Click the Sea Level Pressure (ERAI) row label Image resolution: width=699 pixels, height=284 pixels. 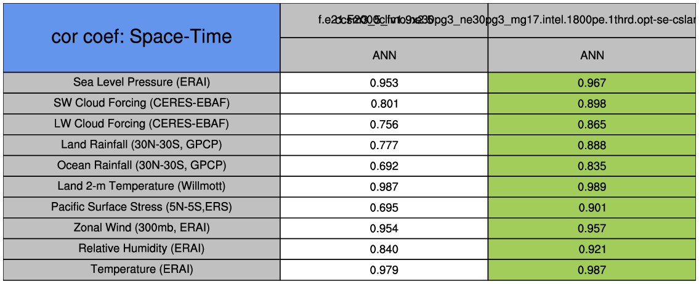(142, 82)
